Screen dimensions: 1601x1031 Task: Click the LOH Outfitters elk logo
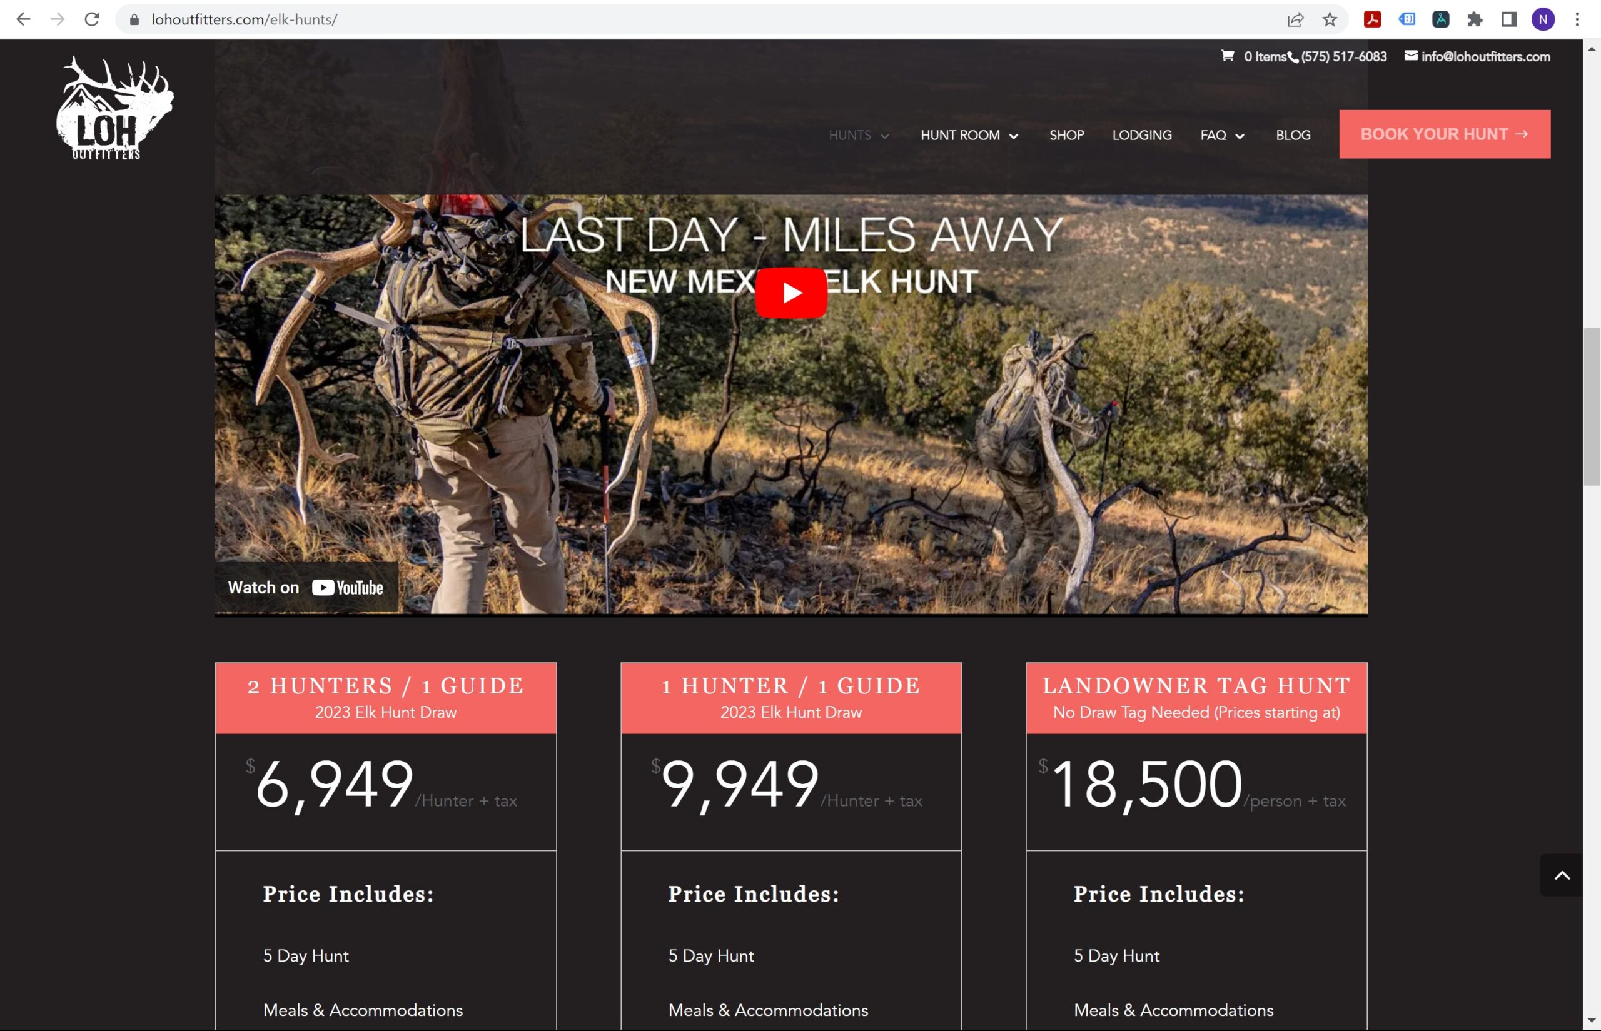(x=114, y=108)
